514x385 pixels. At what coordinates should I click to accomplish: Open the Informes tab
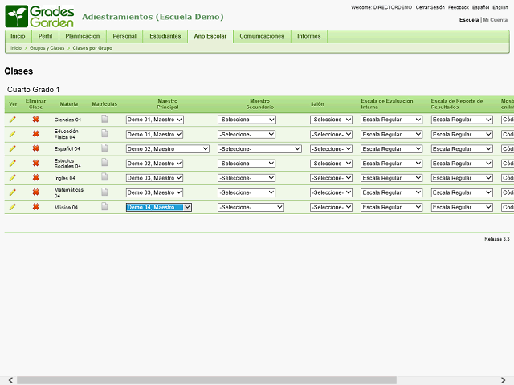point(308,36)
